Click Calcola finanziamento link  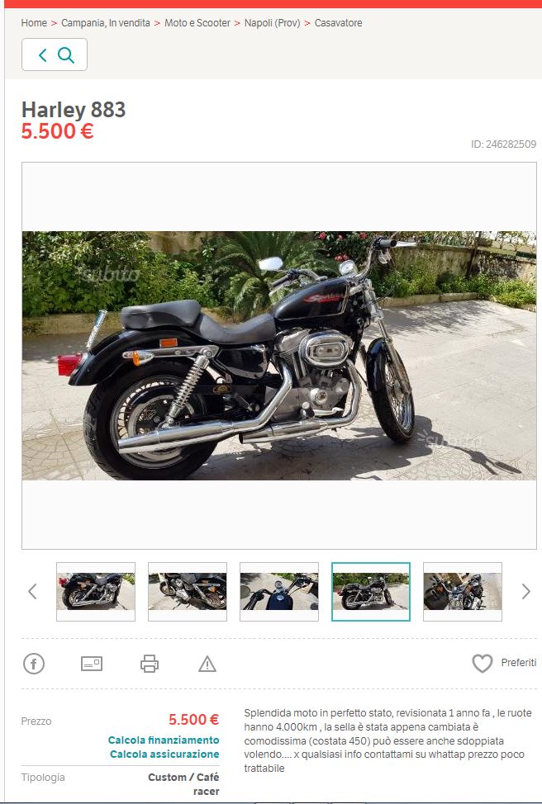coord(164,740)
